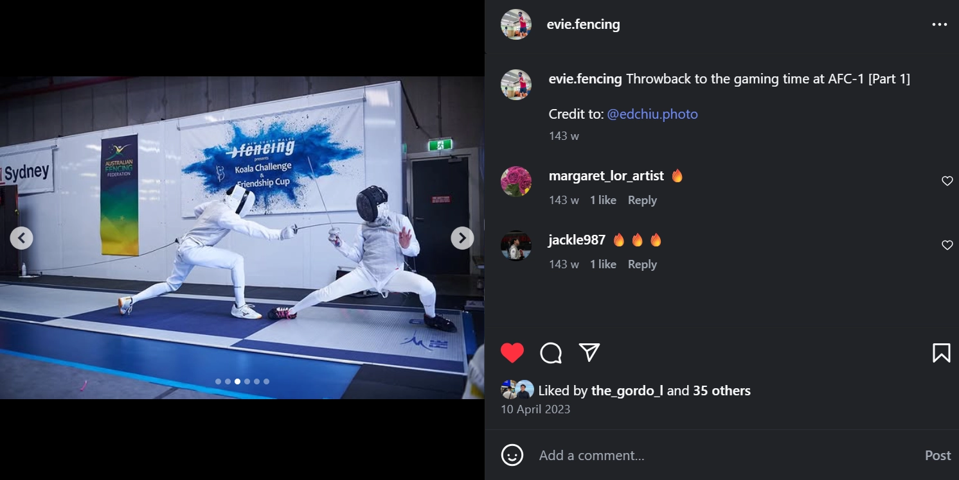Open the comment speech bubble icon
Viewport: 959px width, 480px height.
[x=551, y=353]
